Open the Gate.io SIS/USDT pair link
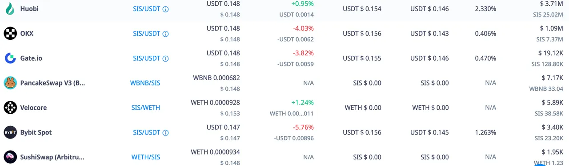This screenshot has width=569, height=166. tap(146, 58)
